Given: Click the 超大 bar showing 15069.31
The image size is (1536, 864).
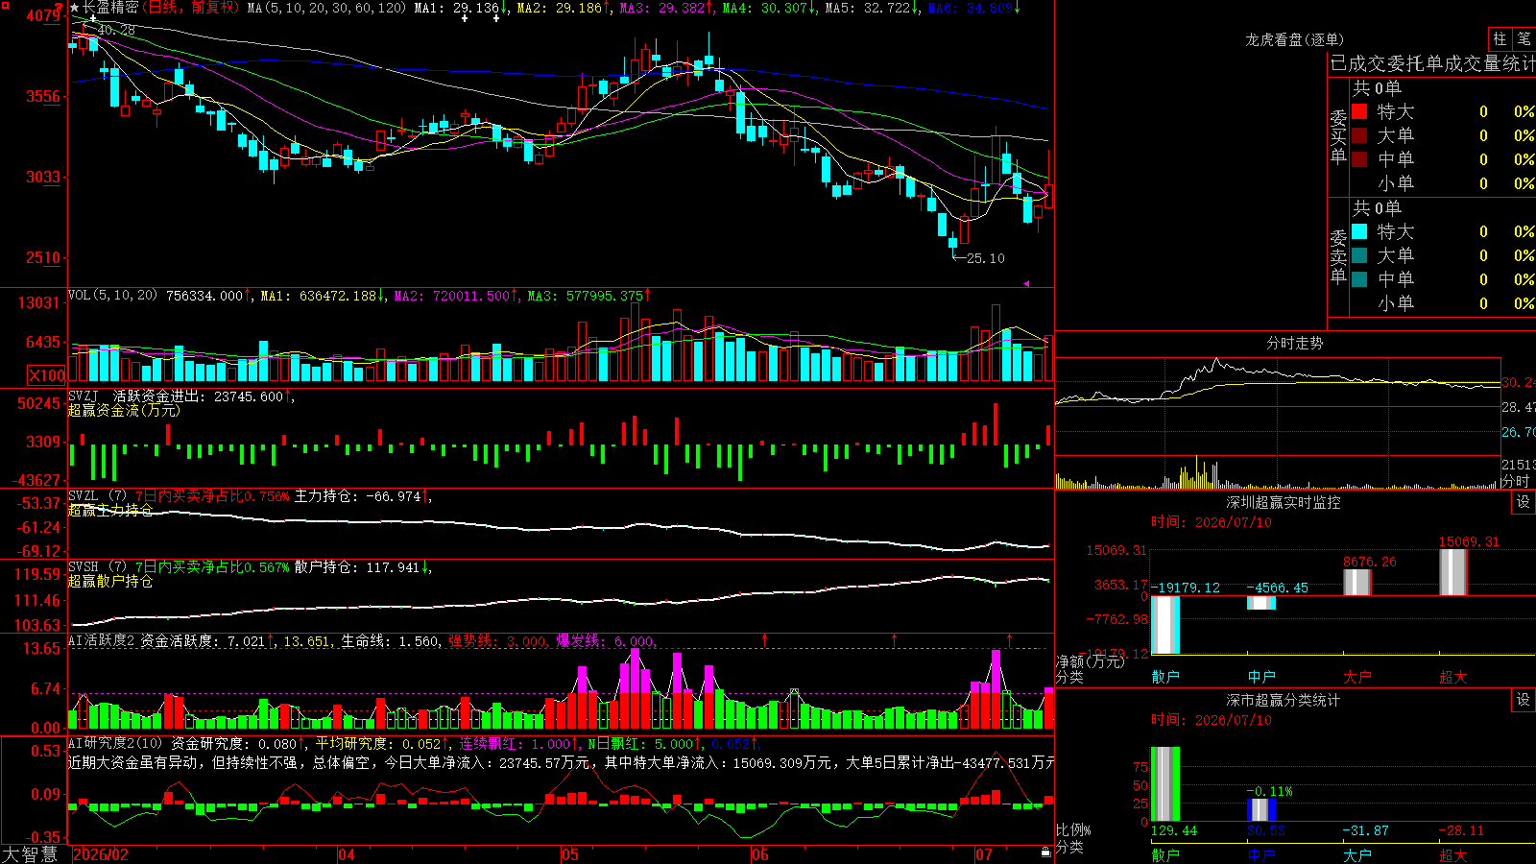Looking at the screenshot, I should point(1453,572).
